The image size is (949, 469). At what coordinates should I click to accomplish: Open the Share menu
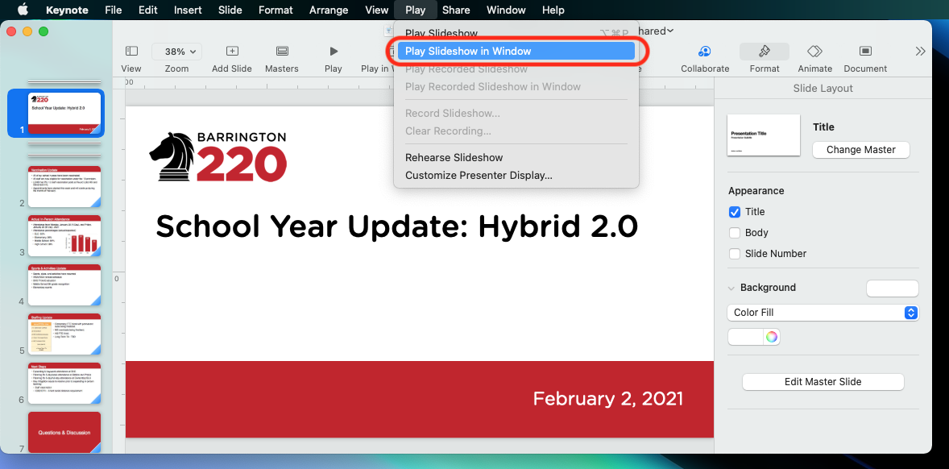456,10
